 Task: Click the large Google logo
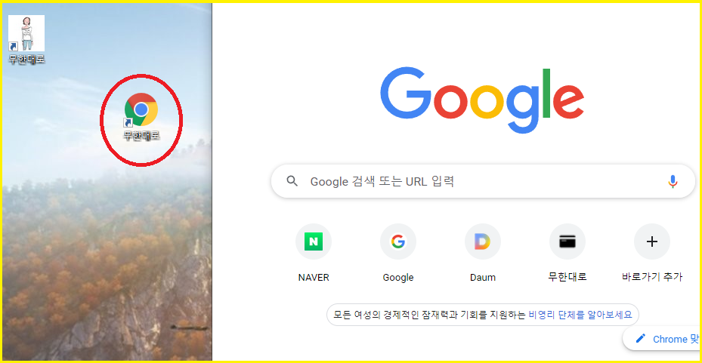482,100
